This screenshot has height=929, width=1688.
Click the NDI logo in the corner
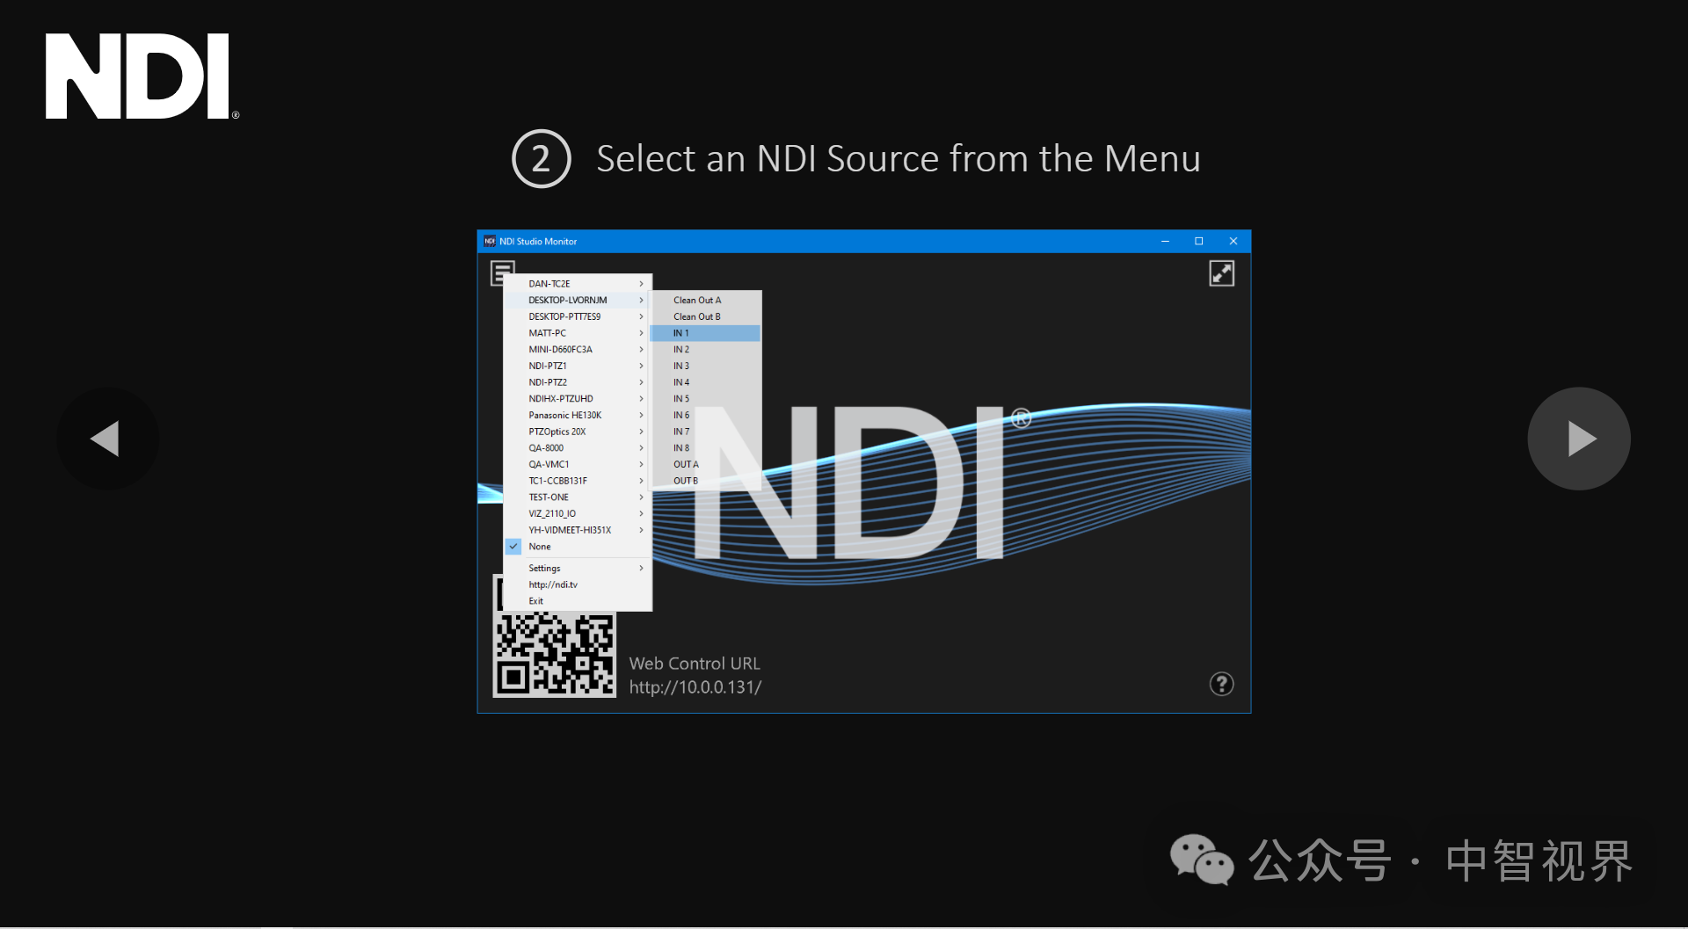141,76
